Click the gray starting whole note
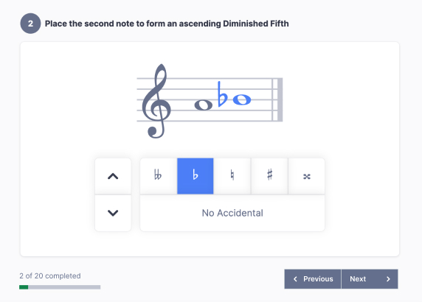Image resolution: width=422 pixels, height=302 pixels. (x=204, y=105)
